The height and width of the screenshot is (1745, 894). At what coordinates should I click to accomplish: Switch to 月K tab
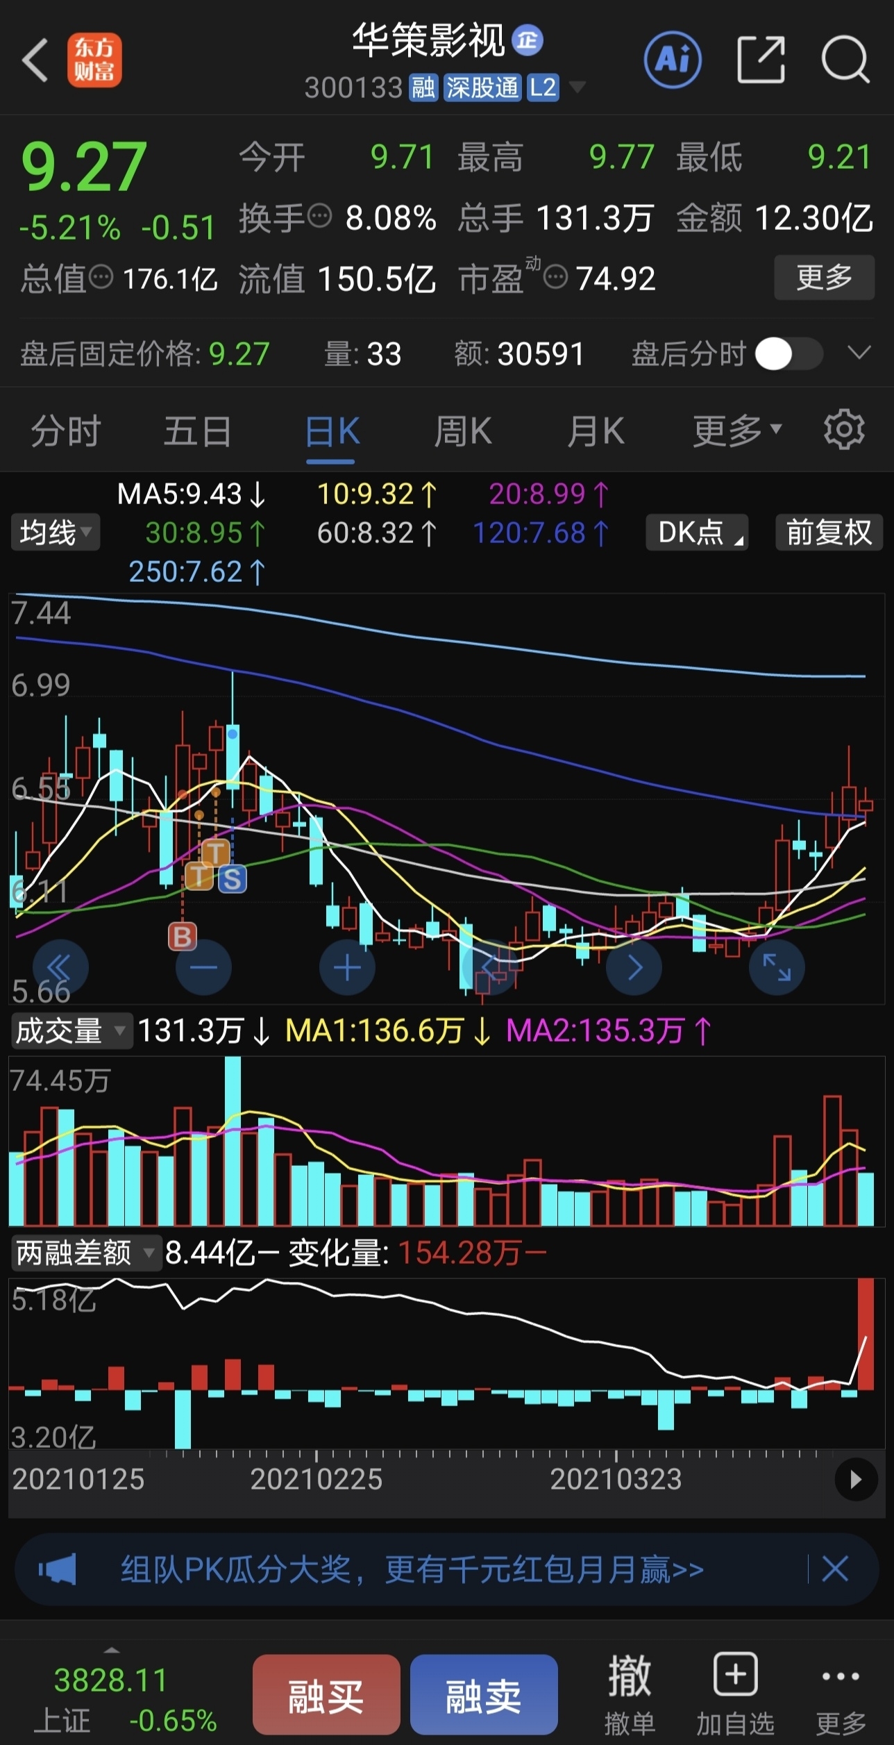pos(596,431)
